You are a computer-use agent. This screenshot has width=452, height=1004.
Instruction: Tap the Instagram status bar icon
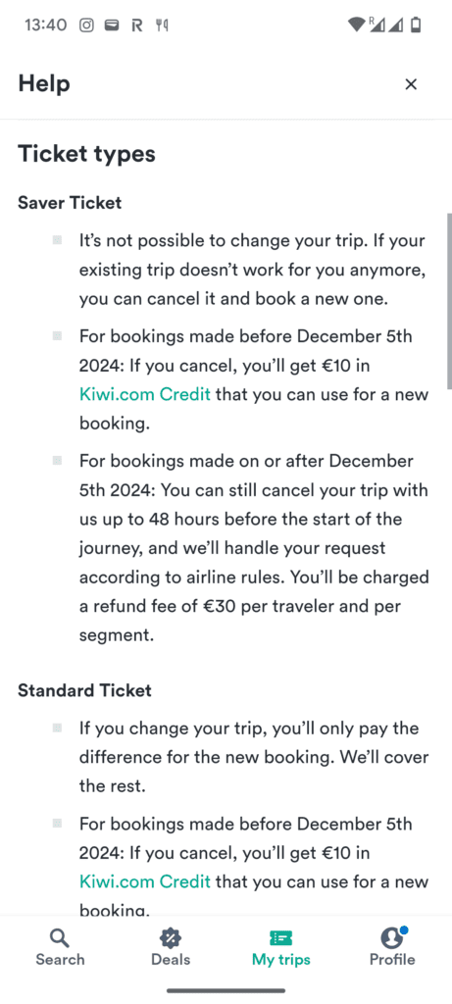click(86, 25)
